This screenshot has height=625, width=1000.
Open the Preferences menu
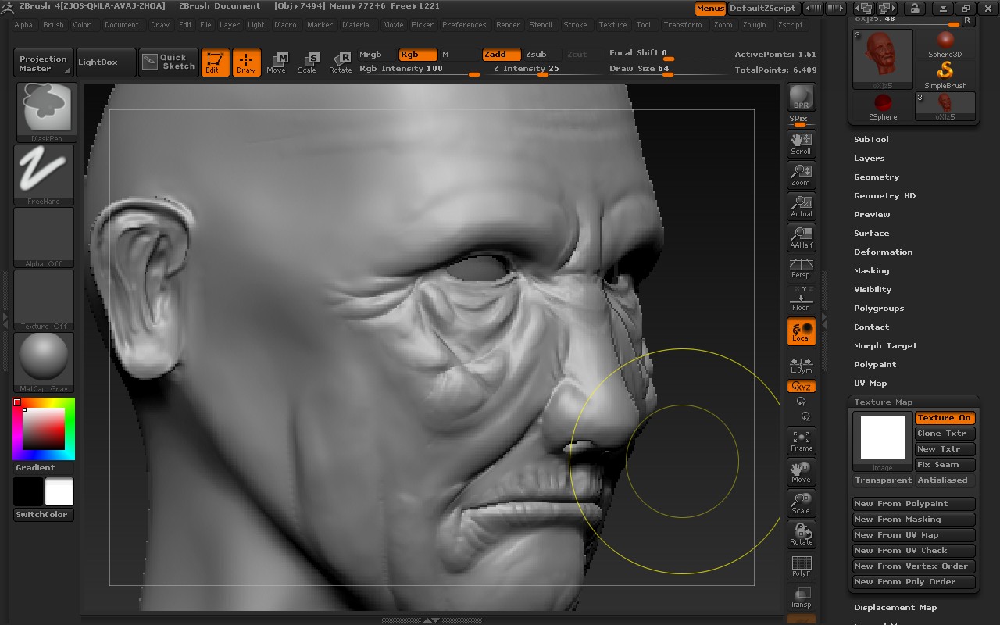click(464, 24)
